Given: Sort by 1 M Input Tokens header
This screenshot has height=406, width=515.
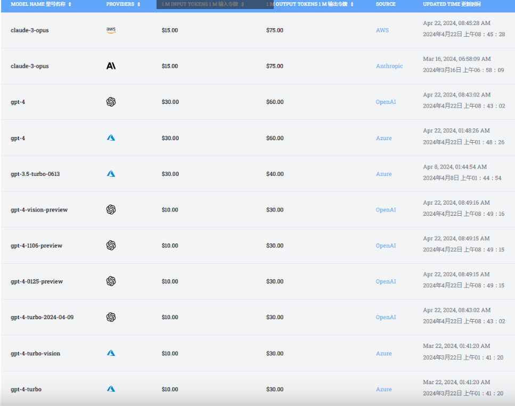Looking at the screenshot, I should (242, 4).
